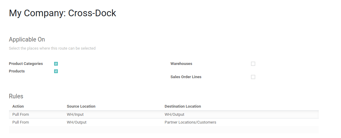
Task: Tick the Sales Order Lines checkbox
Action: tap(253, 77)
